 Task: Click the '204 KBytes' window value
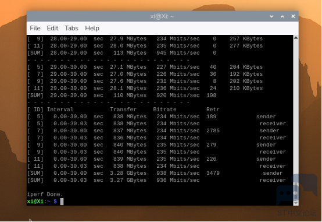pyautogui.click(x=246, y=67)
